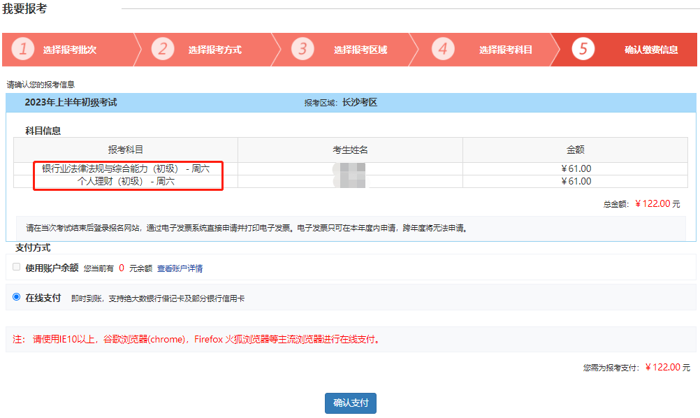This screenshot has height=418, width=700.
Task: Select the 个人理财 (初级) subject row
Action: pyautogui.click(x=126, y=181)
